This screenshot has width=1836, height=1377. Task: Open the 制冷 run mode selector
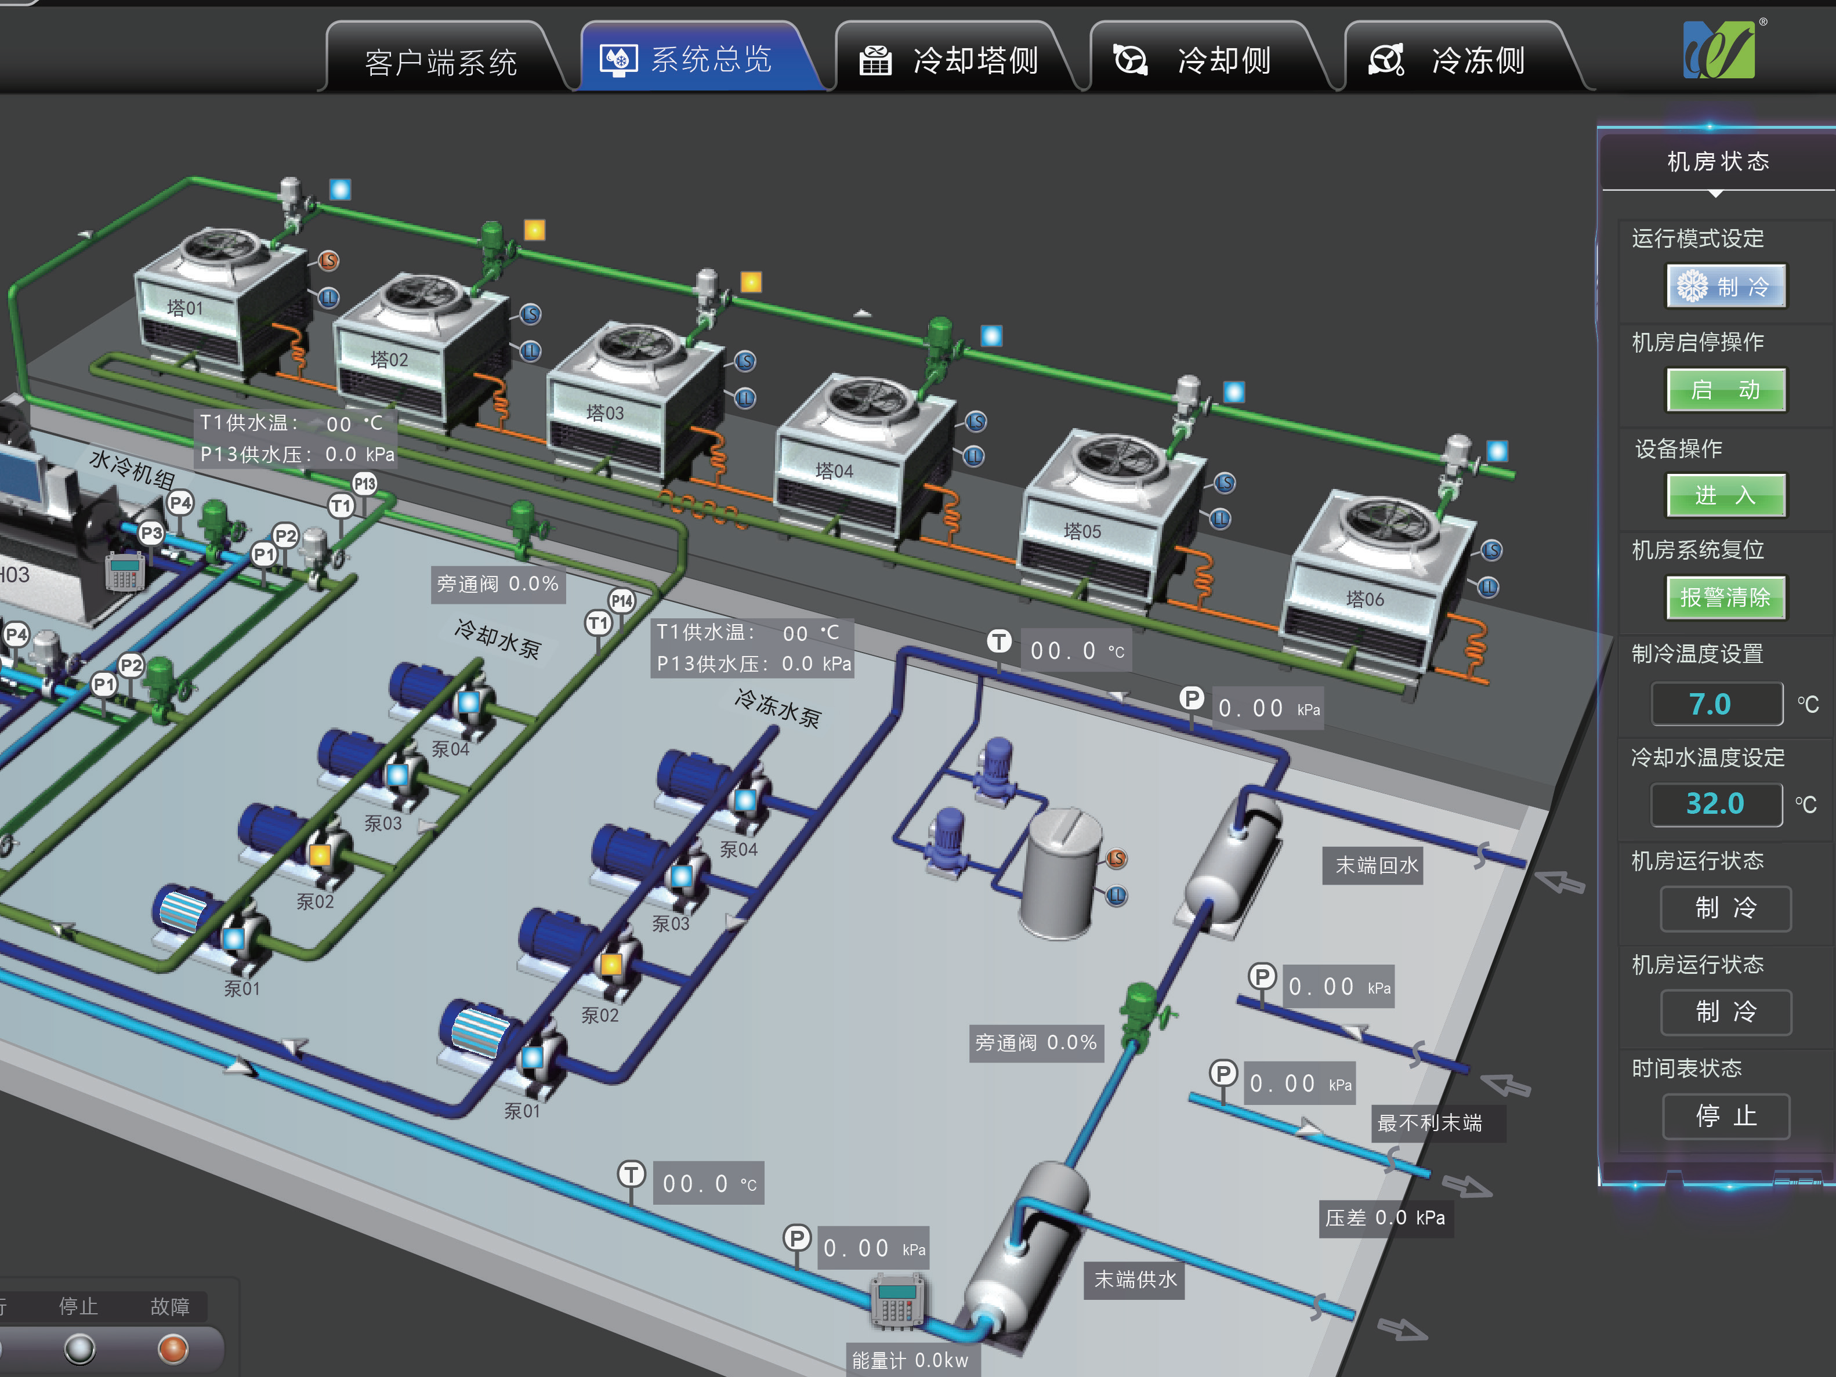coord(1726,287)
